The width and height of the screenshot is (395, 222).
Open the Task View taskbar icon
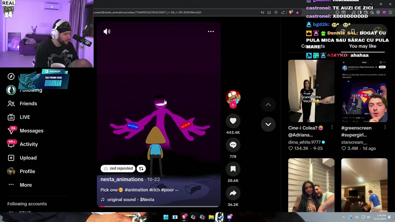(175, 217)
